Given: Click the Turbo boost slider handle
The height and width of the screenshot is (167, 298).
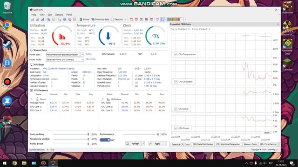Looking at the screenshot, I should coord(88,144).
